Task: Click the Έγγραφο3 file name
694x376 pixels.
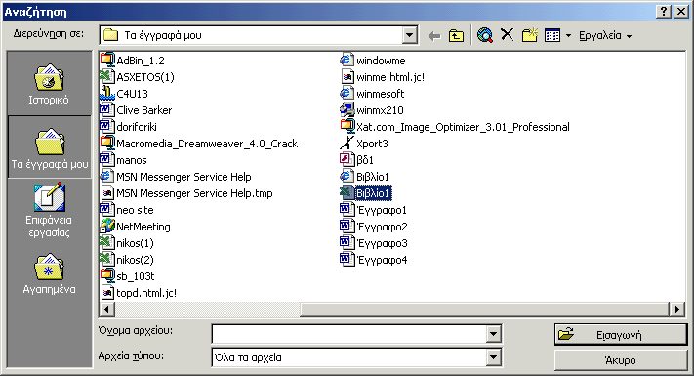Action: 382,243
